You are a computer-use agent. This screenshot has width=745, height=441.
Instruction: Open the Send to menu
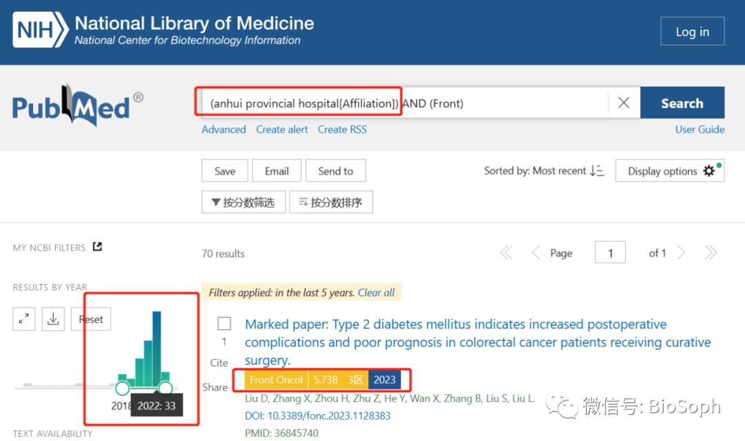335,171
